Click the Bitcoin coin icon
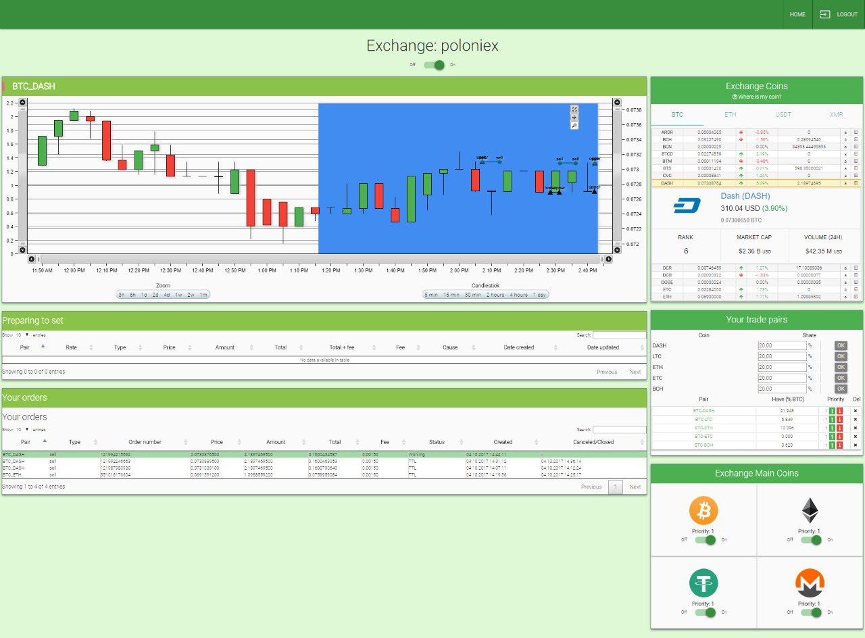865x638 pixels. point(703,511)
